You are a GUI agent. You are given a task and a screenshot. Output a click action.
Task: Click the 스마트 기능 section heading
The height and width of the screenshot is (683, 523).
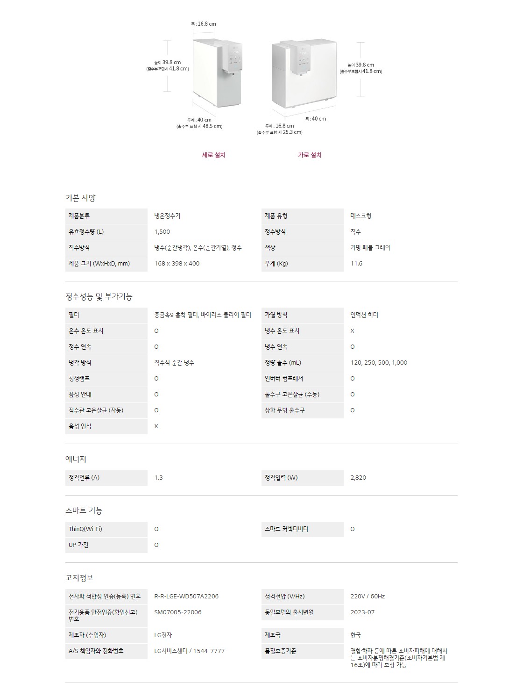[84, 510]
